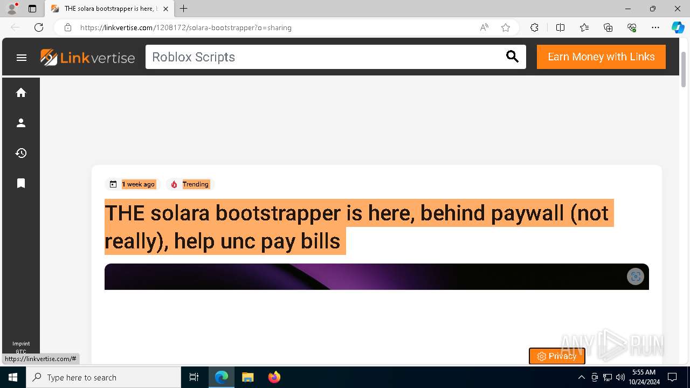Add this page to favorites star
The height and width of the screenshot is (388, 690).
[506, 27]
